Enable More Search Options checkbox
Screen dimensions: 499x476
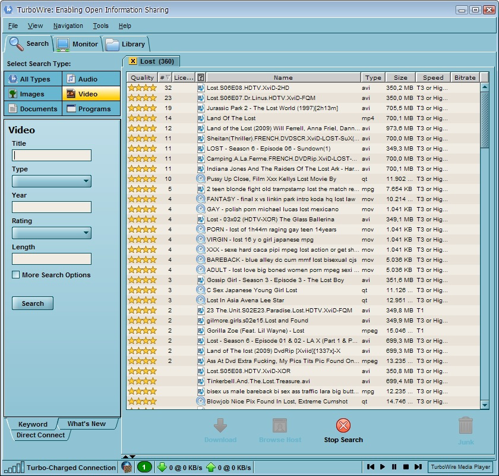click(15, 274)
